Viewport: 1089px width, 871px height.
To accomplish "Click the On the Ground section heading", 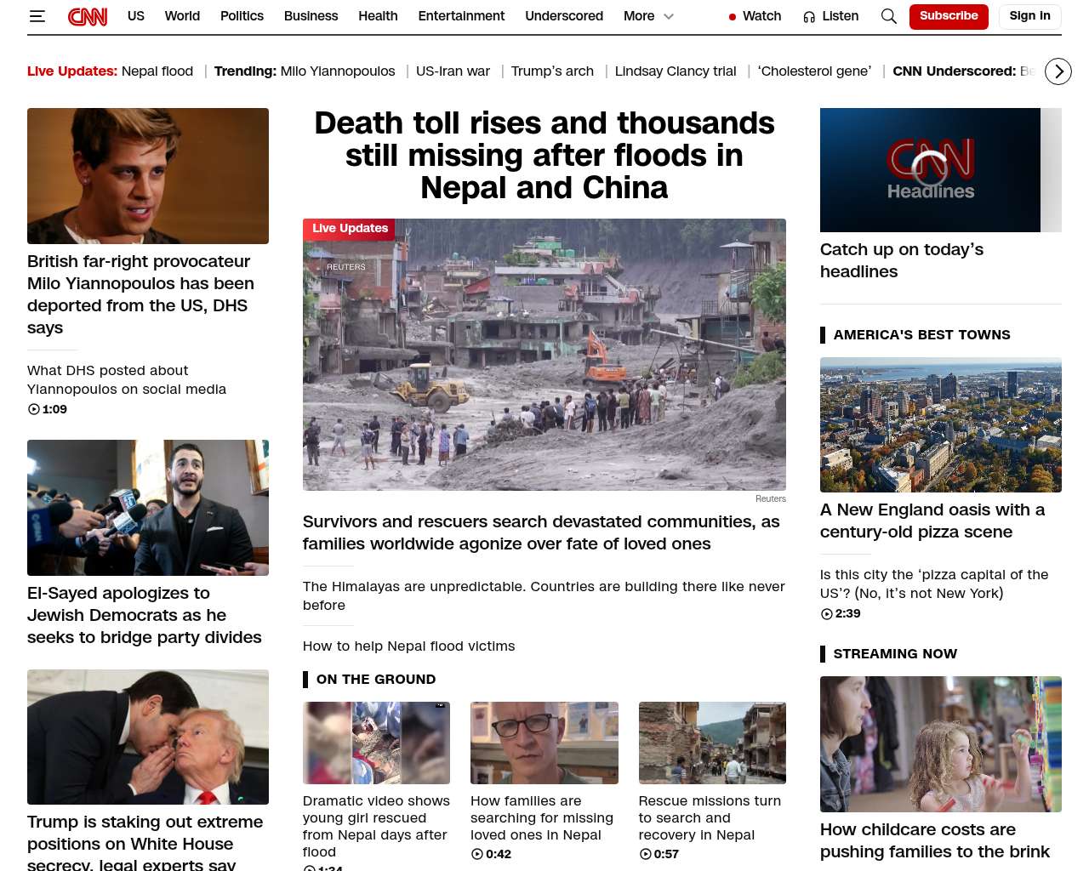I will coord(376,680).
